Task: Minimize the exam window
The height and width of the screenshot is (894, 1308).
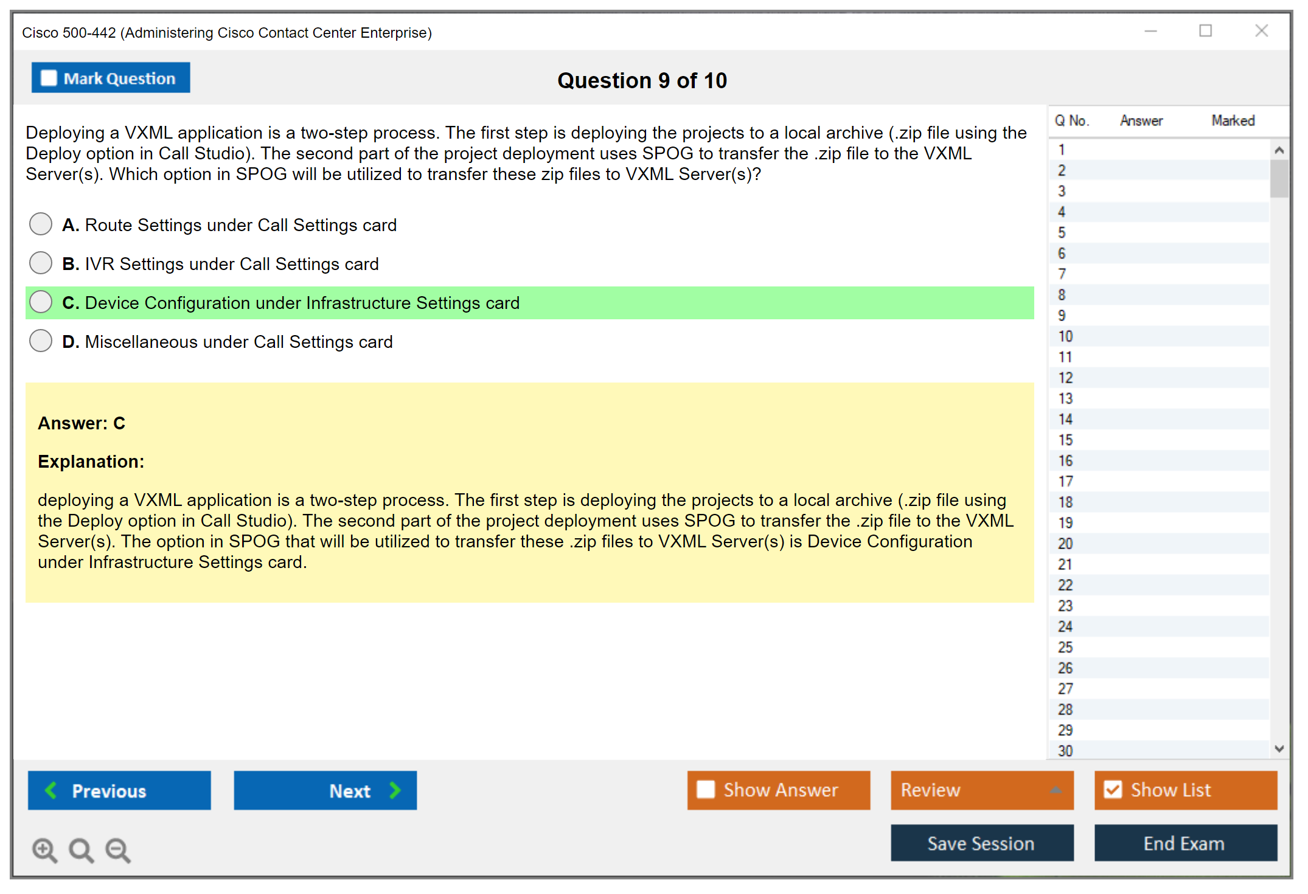Action: (x=1150, y=31)
